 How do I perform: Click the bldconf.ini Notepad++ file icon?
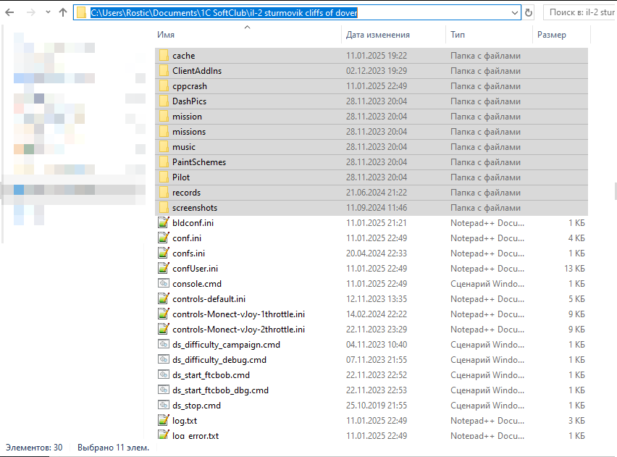point(164,223)
